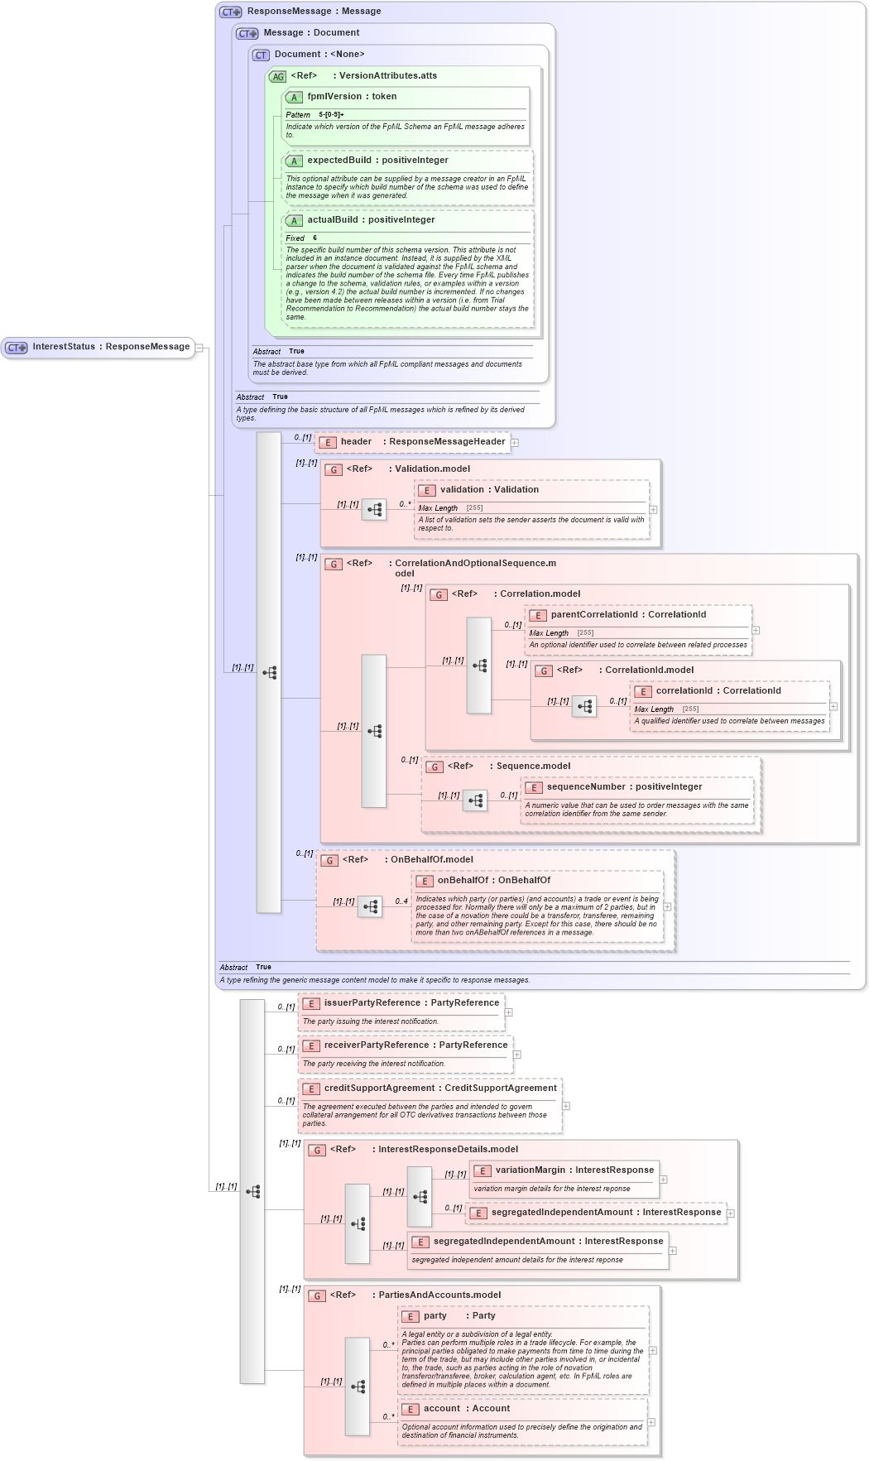Click the CT icon of Message : Document
Screen dimensions: 869x1461
247,33
